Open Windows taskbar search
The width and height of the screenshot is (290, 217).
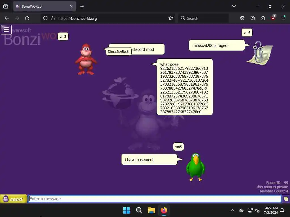(x=139, y=210)
